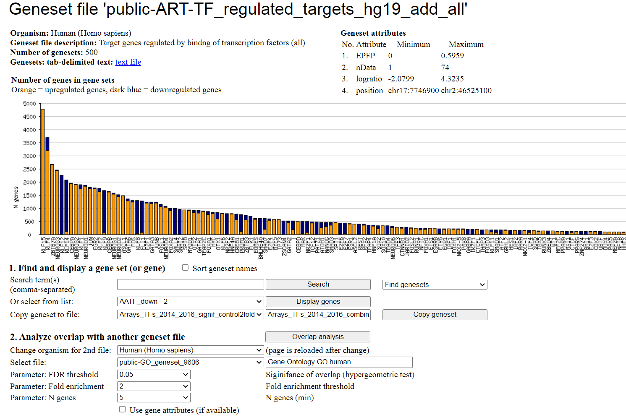Tick Use gene attributes checkbox
This screenshot has width=626, height=420.
click(x=123, y=409)
